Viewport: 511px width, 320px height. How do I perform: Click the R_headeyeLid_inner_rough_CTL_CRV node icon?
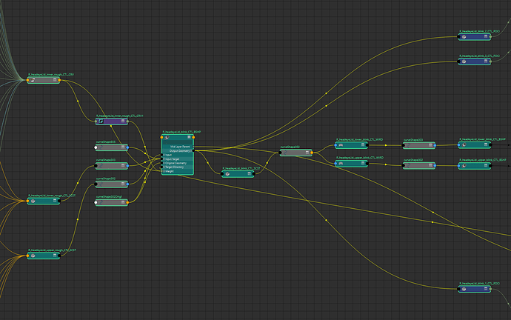click(33, 79)
